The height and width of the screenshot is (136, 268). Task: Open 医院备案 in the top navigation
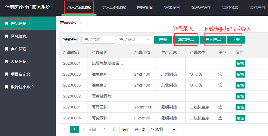(x=145, y=7)
